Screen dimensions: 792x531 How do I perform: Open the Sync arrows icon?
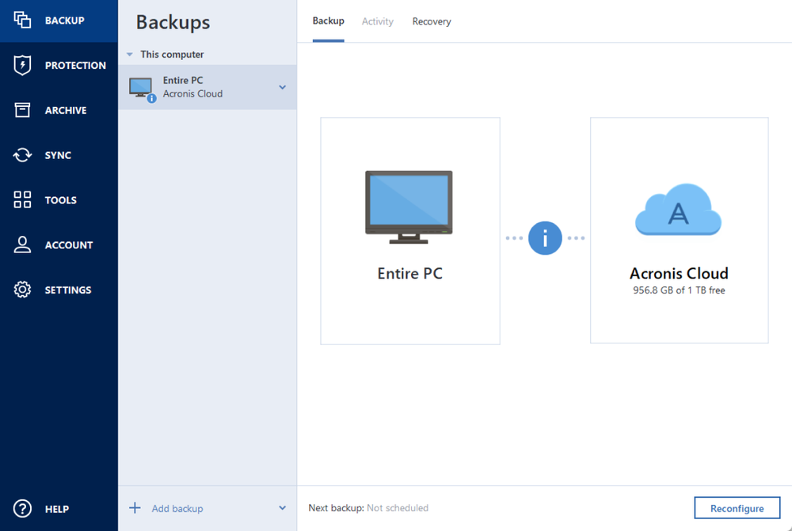[22, 155]
